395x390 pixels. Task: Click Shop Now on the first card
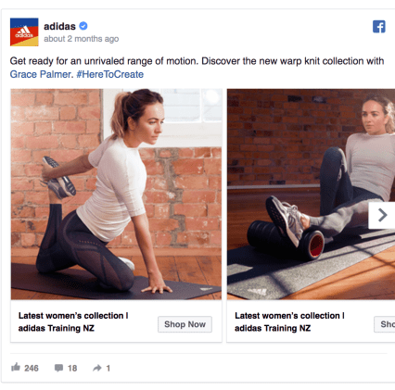[185, 324]
